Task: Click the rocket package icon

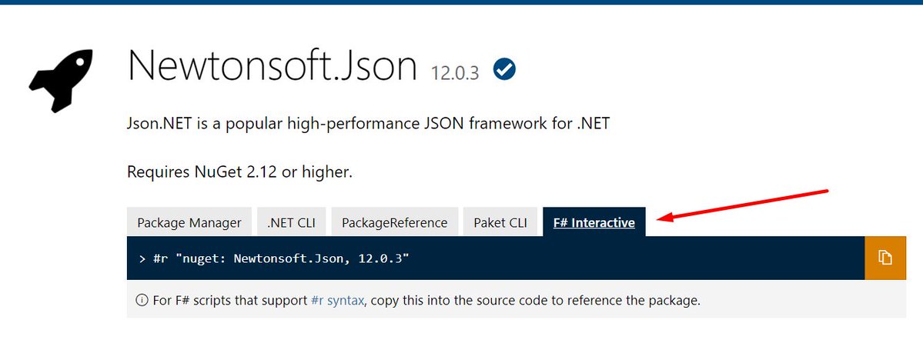Action: 62,81
